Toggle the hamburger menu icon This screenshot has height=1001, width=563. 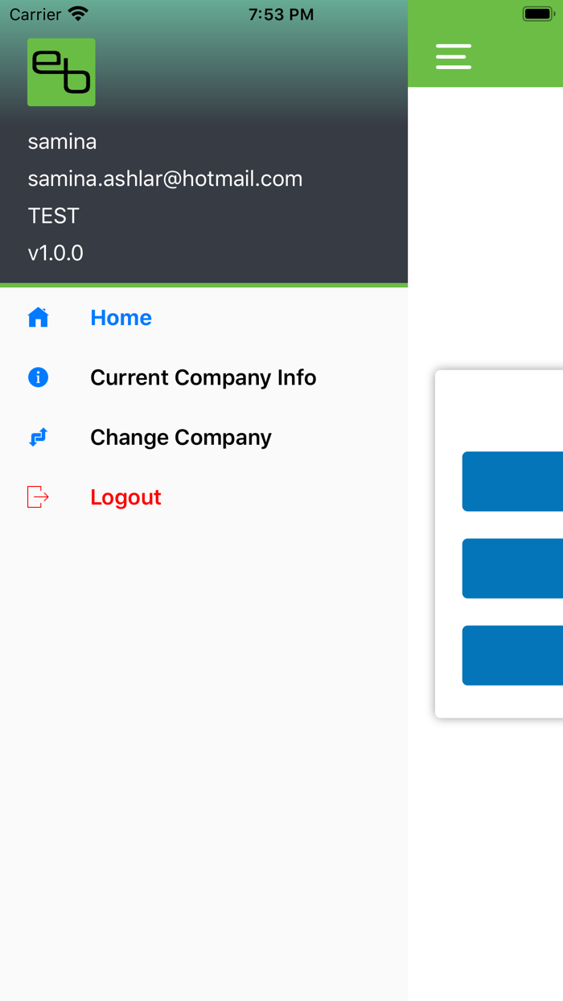pyautogui.click(x=454, y=56)
